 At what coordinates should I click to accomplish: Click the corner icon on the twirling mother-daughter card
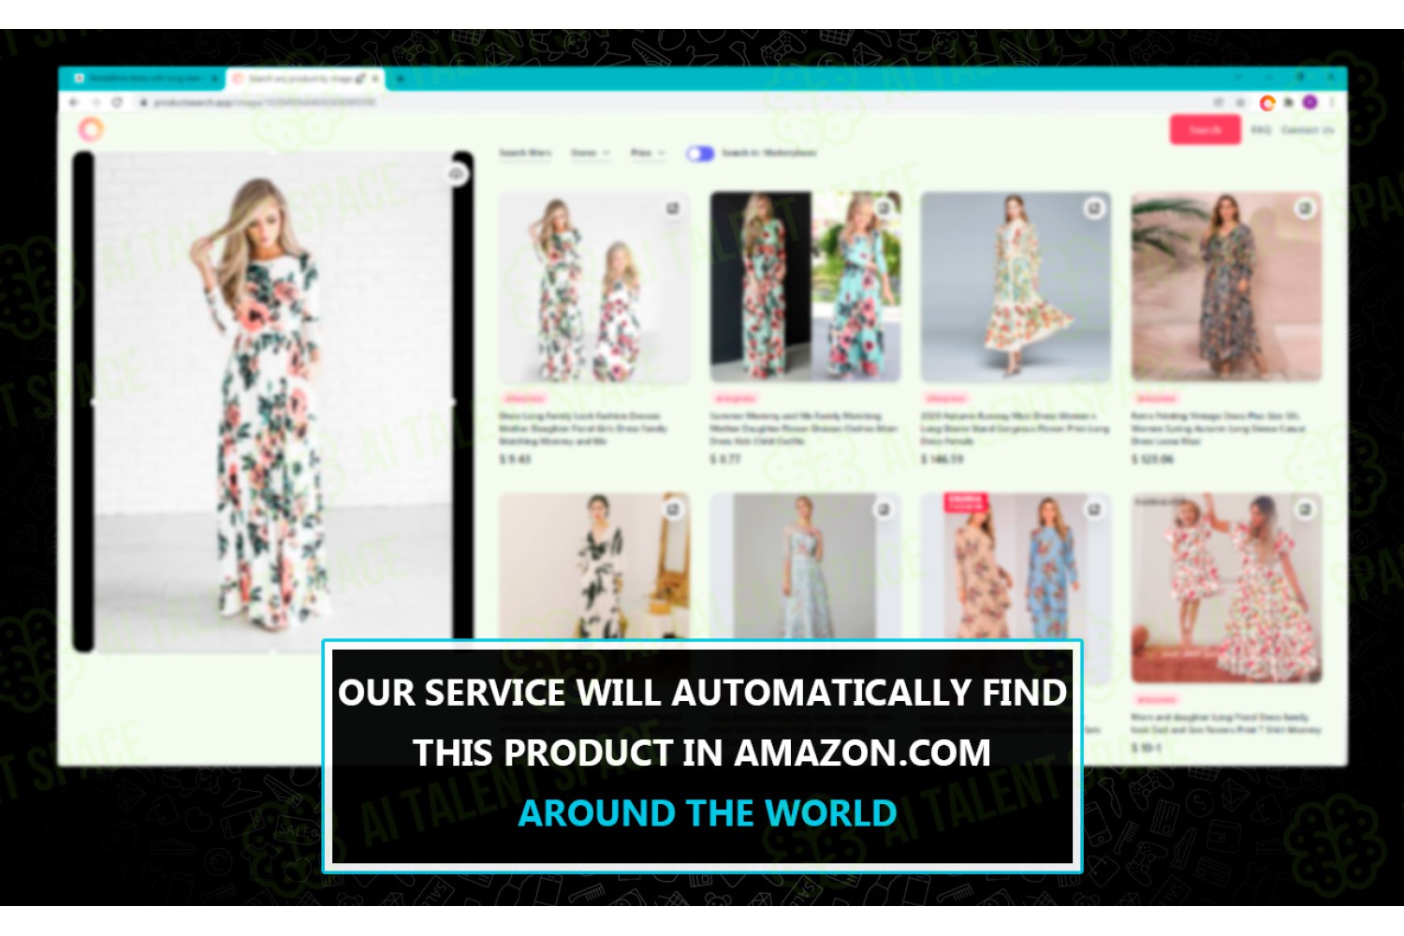(x=1304, y=509)
